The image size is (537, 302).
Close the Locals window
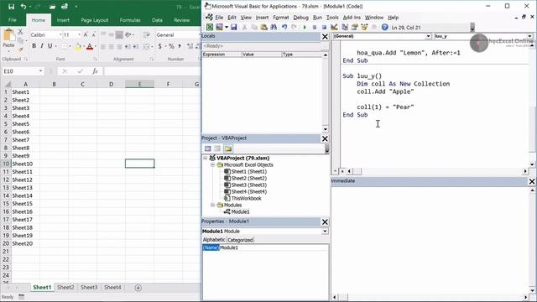click(x=325, y=37)
